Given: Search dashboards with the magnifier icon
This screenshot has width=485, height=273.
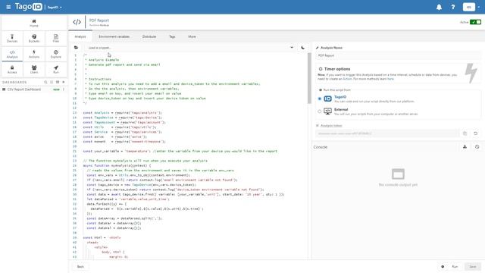Looking at the screenshot, I should (45, 82).
